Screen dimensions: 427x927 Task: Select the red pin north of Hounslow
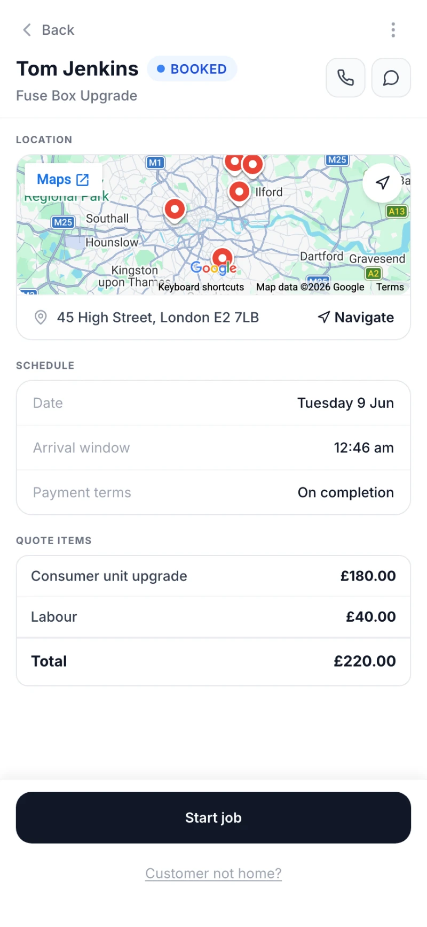click(175, 210)
